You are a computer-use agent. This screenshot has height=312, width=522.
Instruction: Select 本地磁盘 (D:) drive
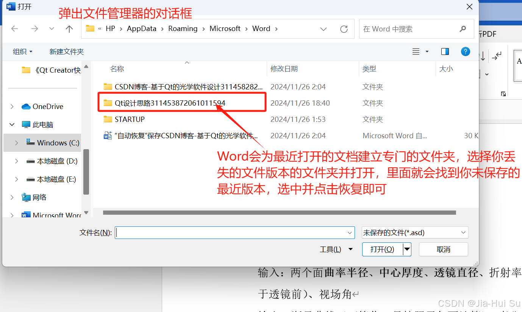52,161
